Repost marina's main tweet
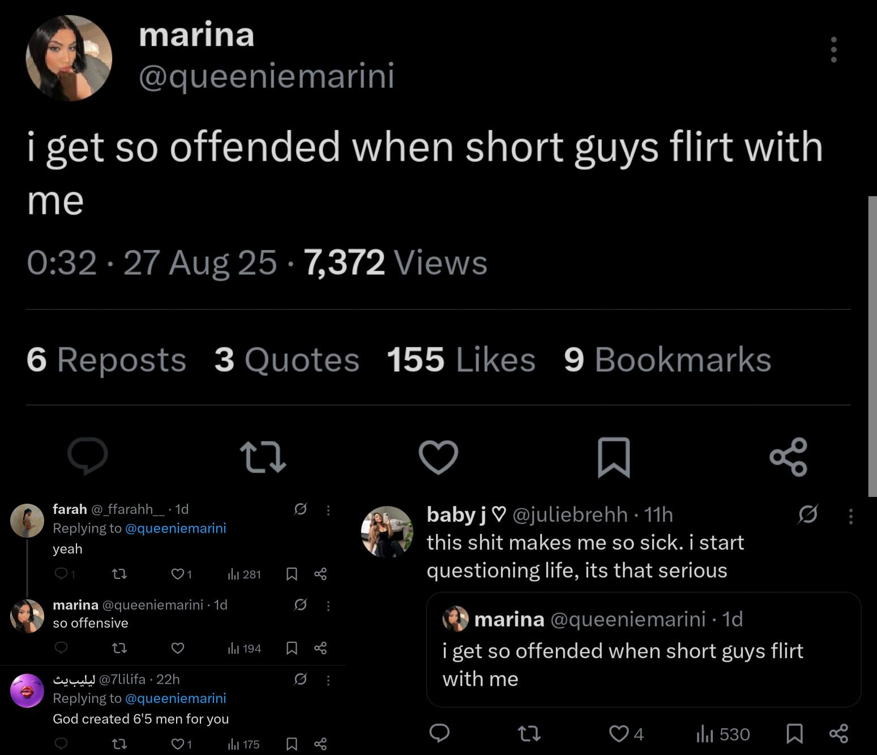 coord(263,457)
